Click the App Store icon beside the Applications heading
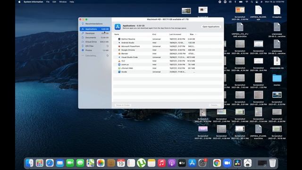 117,27
